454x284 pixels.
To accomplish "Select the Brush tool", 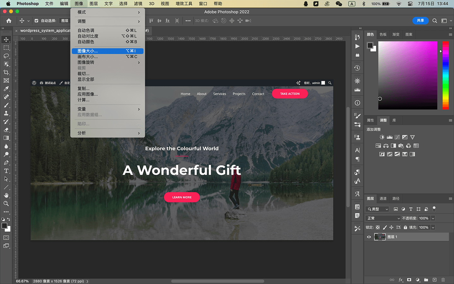I will coord(6,105).
